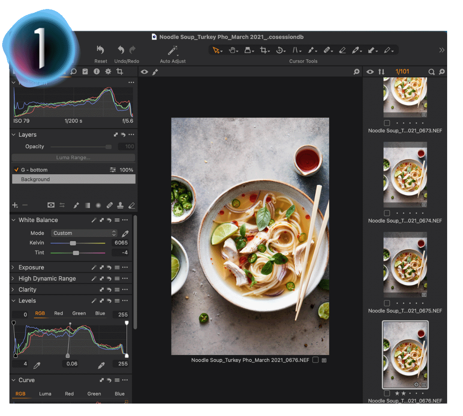Activate the Rotation tool
Screen dimensions: 463x416
click(279, 50)
